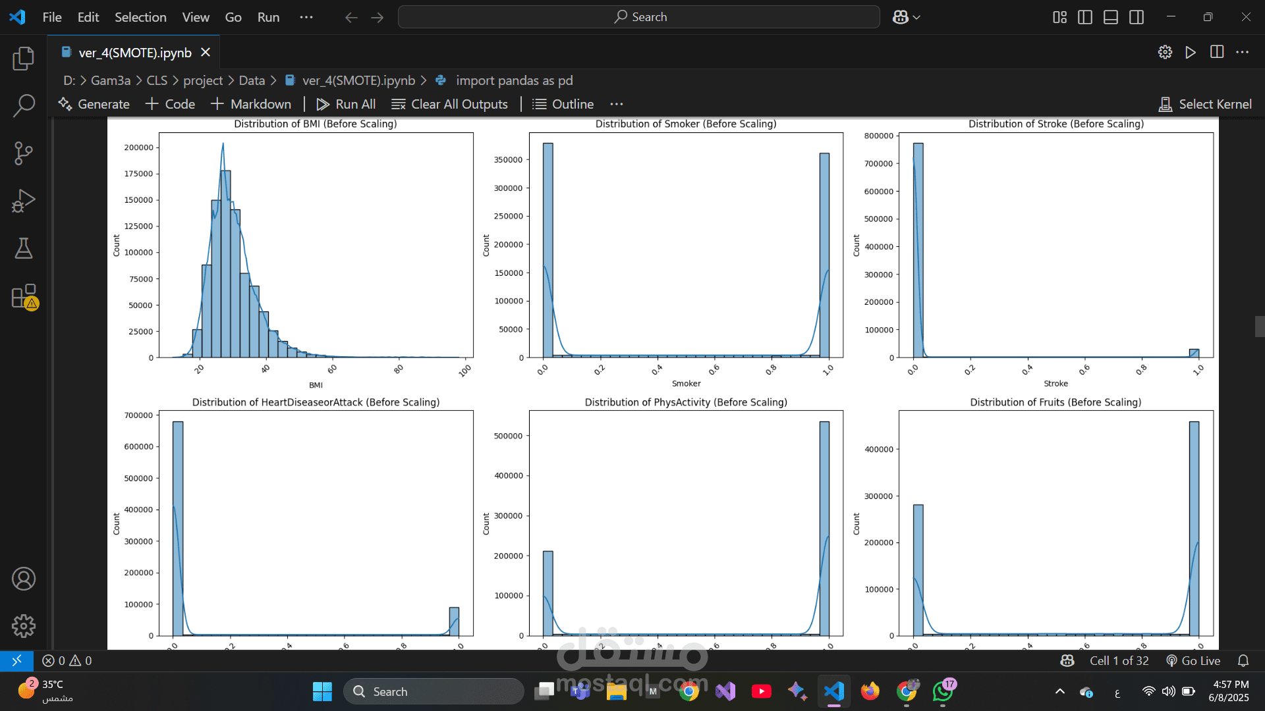The height and width of the screenshot is (711, 1265).
Task: Open the Testing flask view
Action: pyautogui.click(x=24, y=249)
